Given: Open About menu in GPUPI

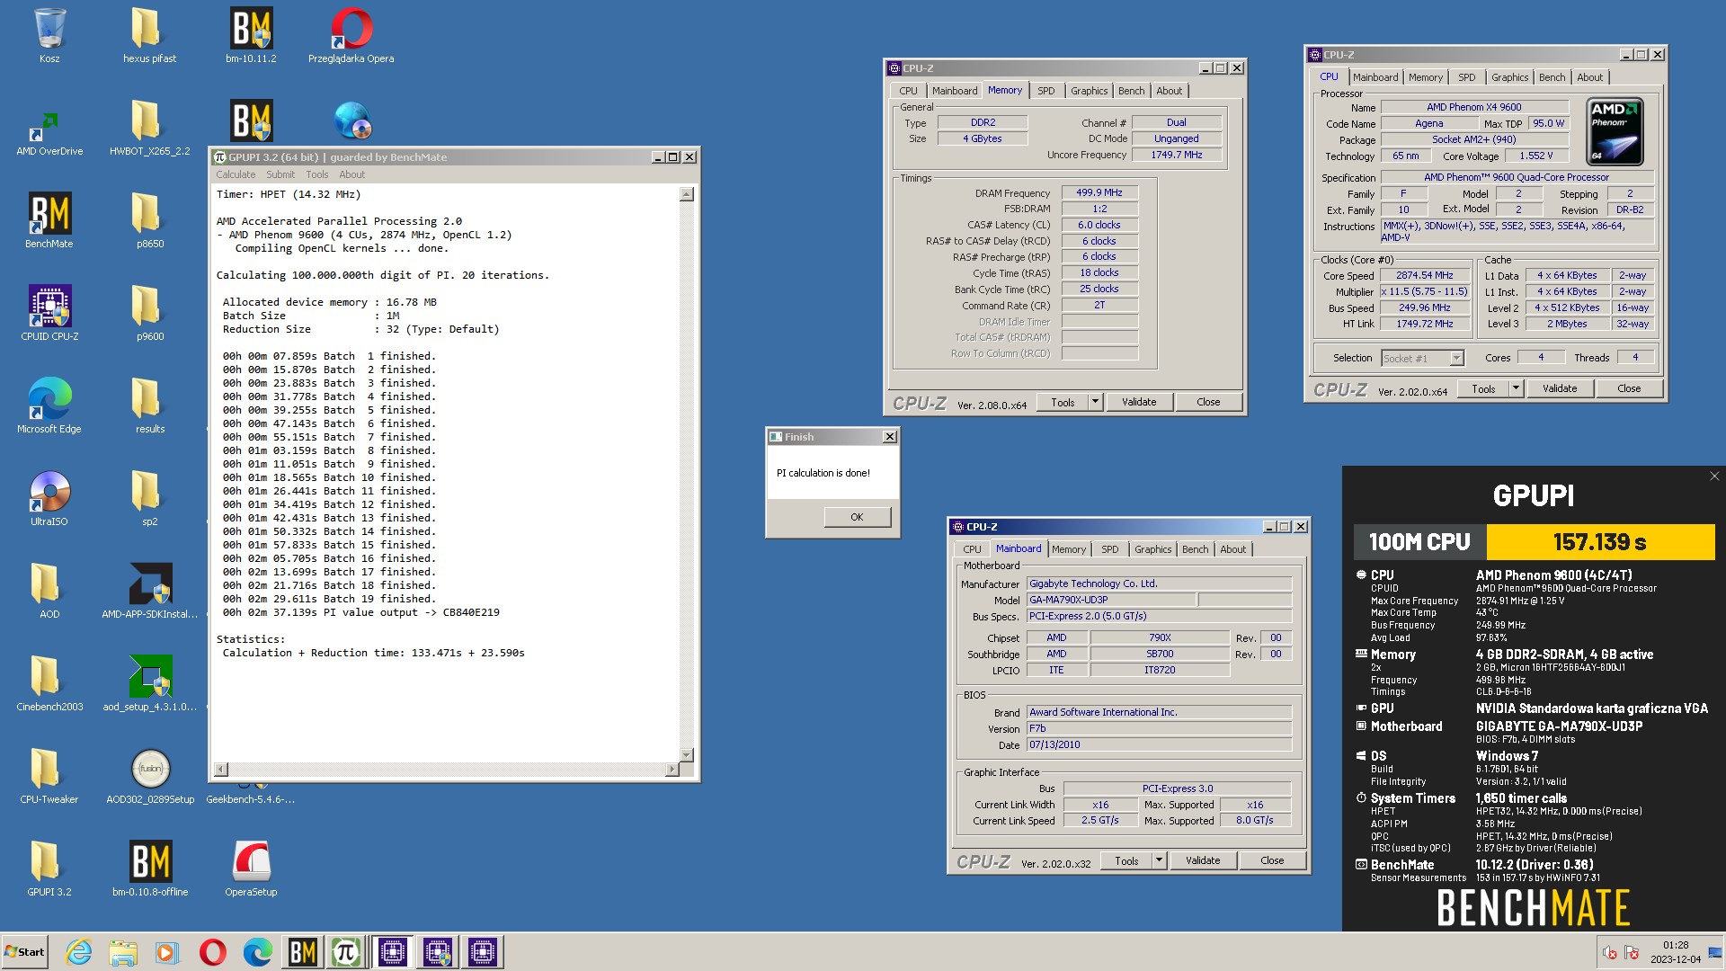Looking at the screenshot, I should (352, 174).
